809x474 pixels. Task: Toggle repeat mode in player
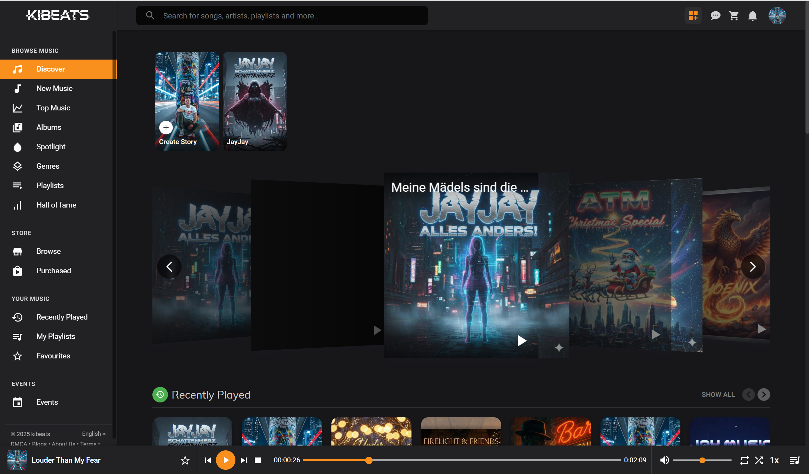[744, 460]
